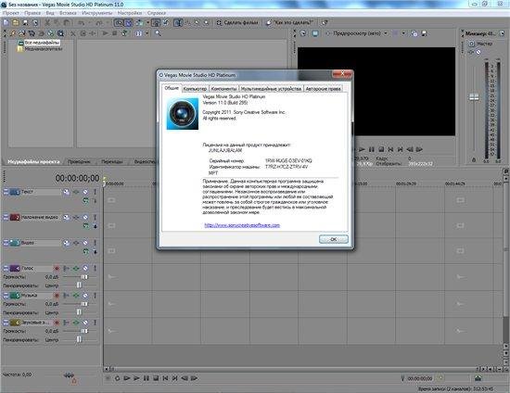Open the Views dropdown arrow in media toolbar
This screenshot has width=510, height=393.
147,33
